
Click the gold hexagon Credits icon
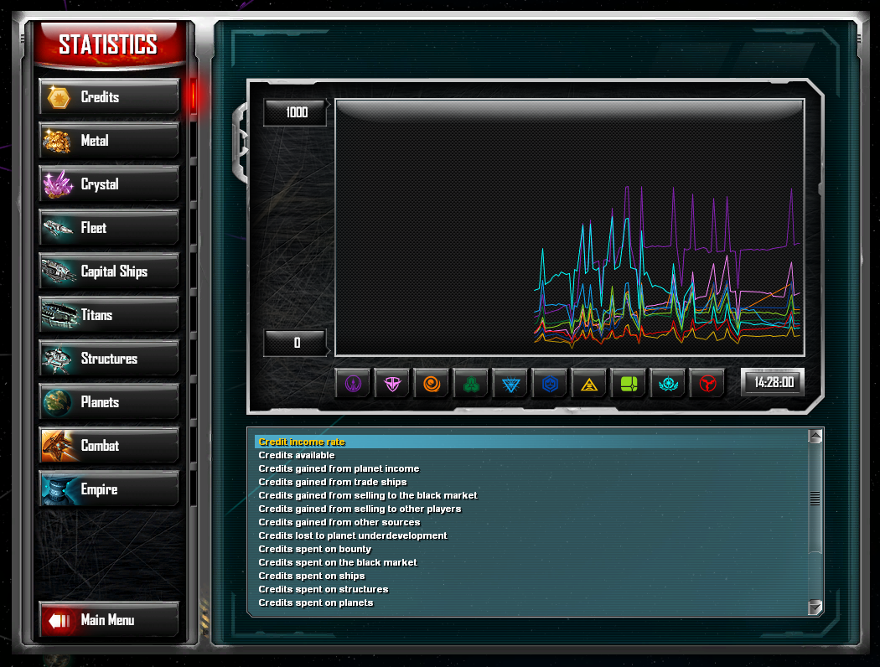pos(59,97)
